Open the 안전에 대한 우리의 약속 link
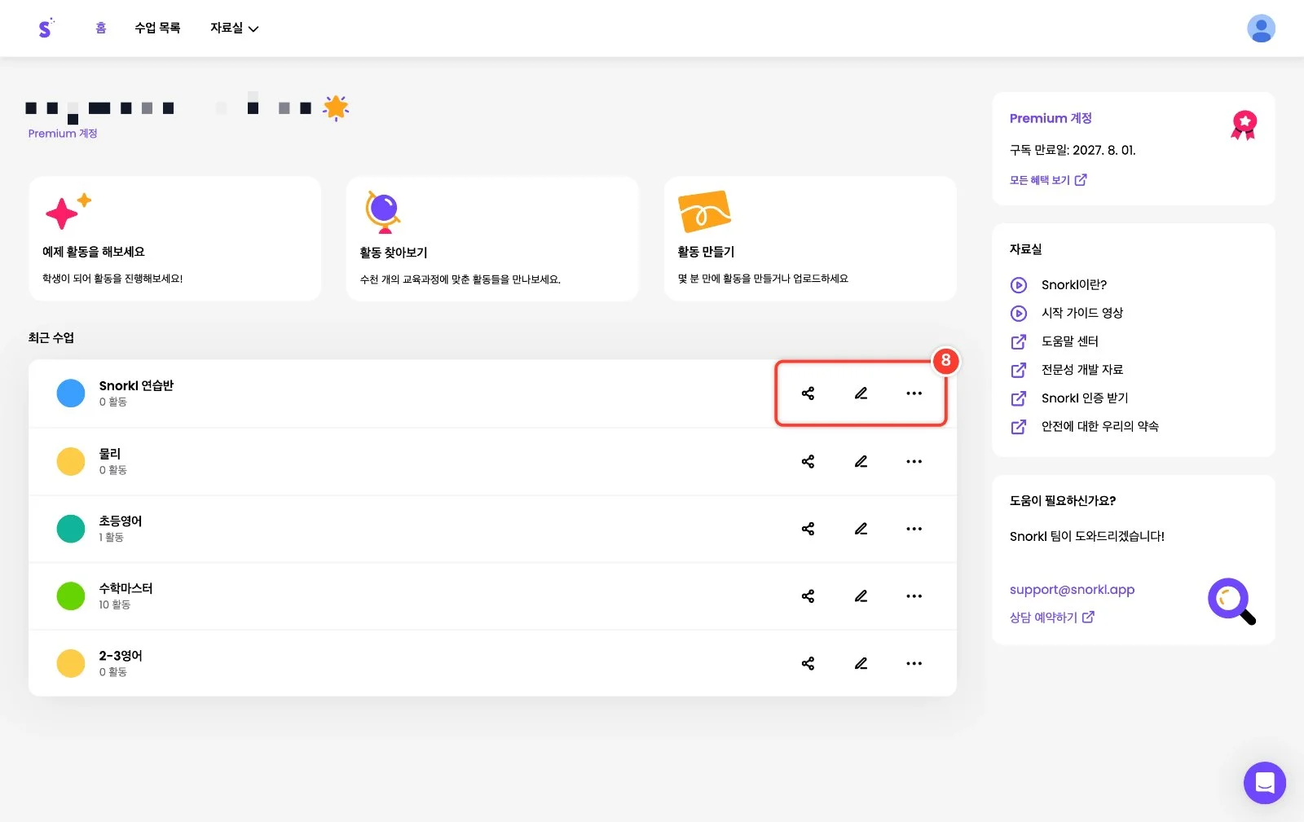Viewport: 1304px width, 822px height. pos(1100,426)
